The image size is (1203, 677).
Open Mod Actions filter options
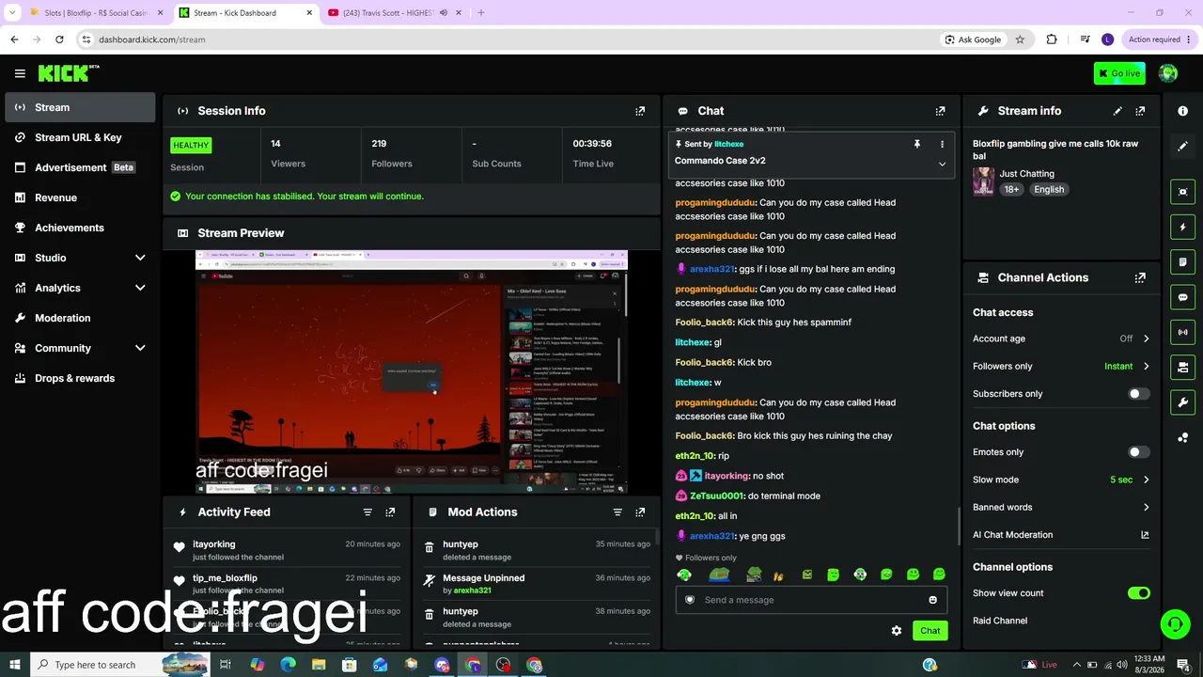(617, 512)
